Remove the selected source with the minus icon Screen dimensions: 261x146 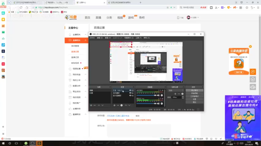[118, 105]
